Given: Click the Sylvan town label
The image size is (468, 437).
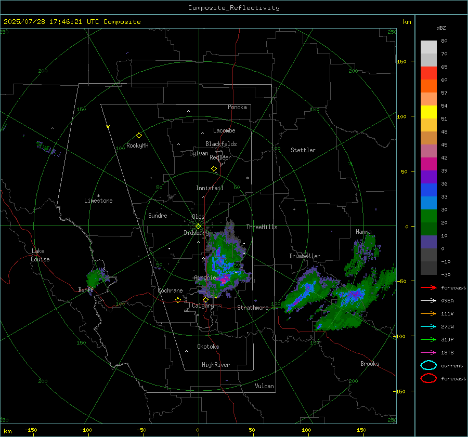Looking at the screenshot, I should point(199,153).
